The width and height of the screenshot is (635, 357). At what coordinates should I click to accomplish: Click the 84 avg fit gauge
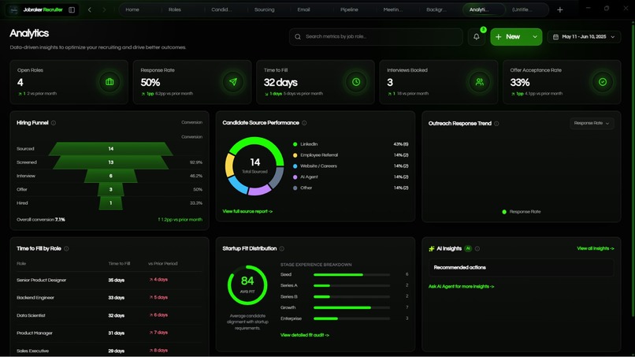[x=247, y=285]
